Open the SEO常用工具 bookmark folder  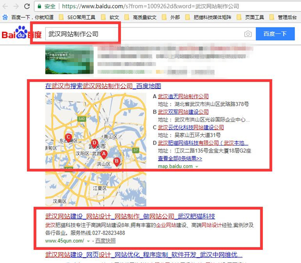(x=77, y=17)
